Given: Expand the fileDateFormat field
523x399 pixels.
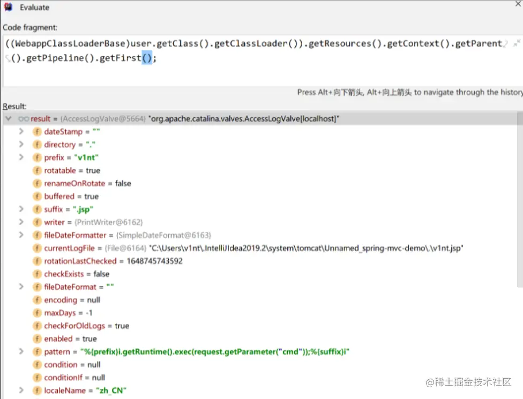Looking at the screenshot, I should [x=21, y=287].
